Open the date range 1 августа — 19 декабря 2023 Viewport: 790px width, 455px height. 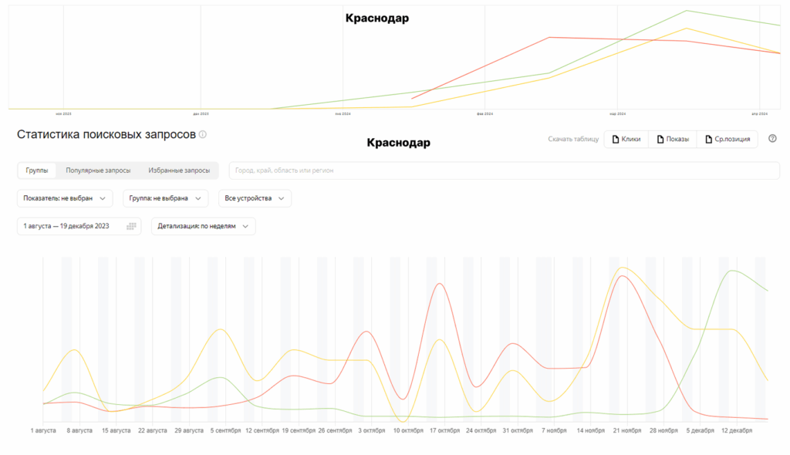coord(79,226)
